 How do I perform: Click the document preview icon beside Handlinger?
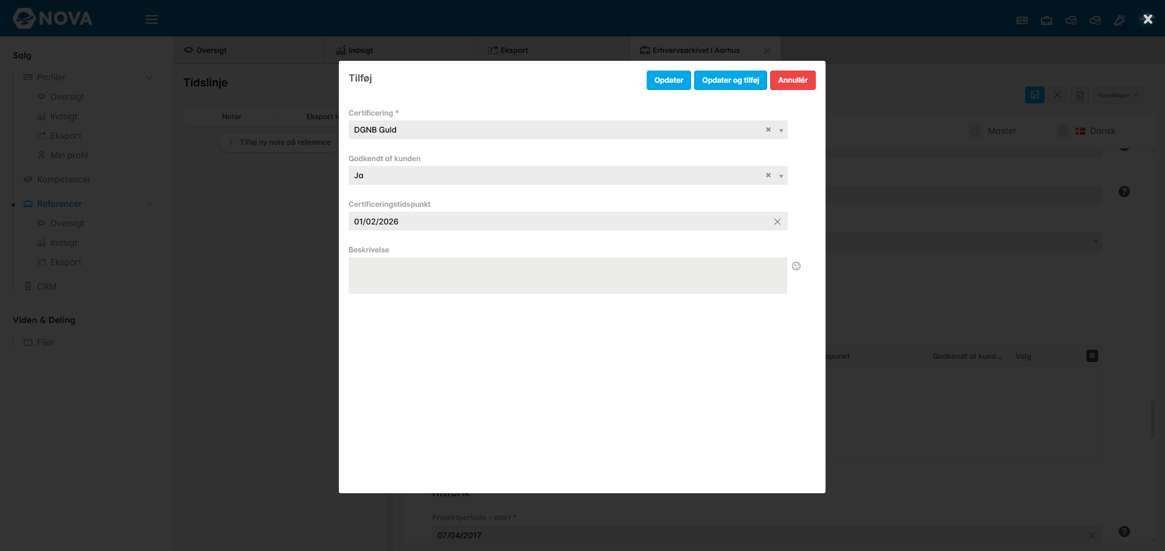1080,95
